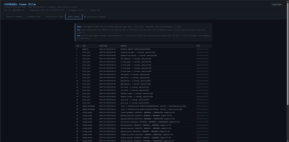289x142 pixels.
Task: Click the Timestamp column header
Action: [x=103, y=46]
